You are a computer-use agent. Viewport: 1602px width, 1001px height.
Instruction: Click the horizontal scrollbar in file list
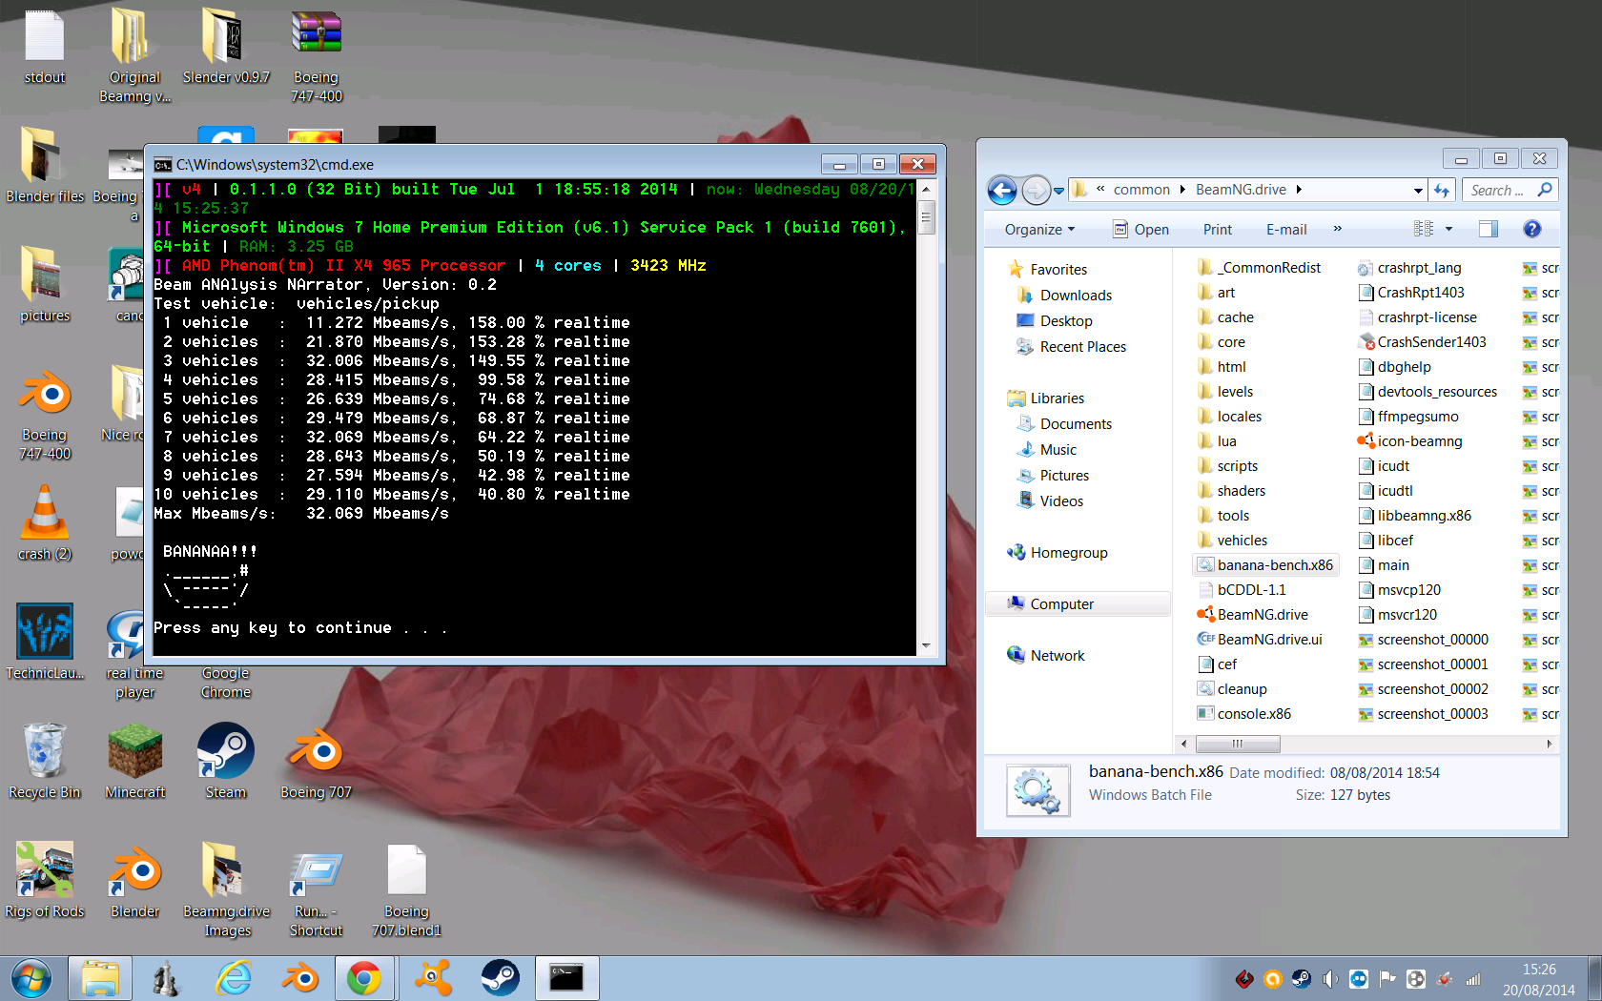tap(1237, 744)
